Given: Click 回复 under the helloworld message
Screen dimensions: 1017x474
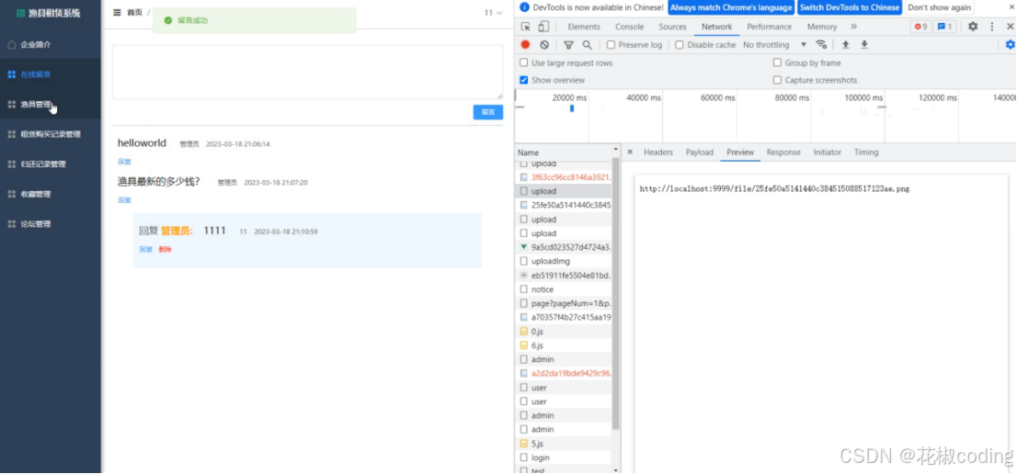Looking at the screenshot, I should coord(124,162).
